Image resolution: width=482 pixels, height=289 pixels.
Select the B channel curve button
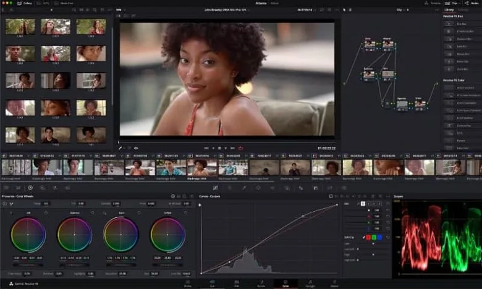coord(379,204)
